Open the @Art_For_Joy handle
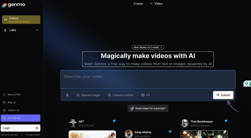251x138 pixels. coord(86,125)
